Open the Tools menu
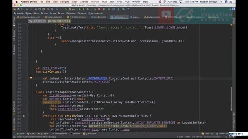The width and height of the screenshot is (248, 139). click(x=120, y=2)
